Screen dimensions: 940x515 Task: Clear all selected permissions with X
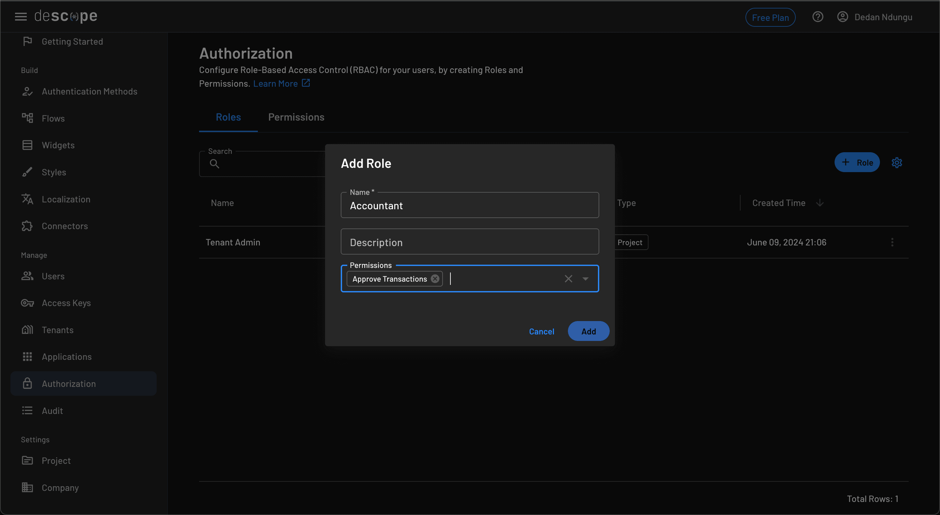pyautogui.click(x=568, y=279)
